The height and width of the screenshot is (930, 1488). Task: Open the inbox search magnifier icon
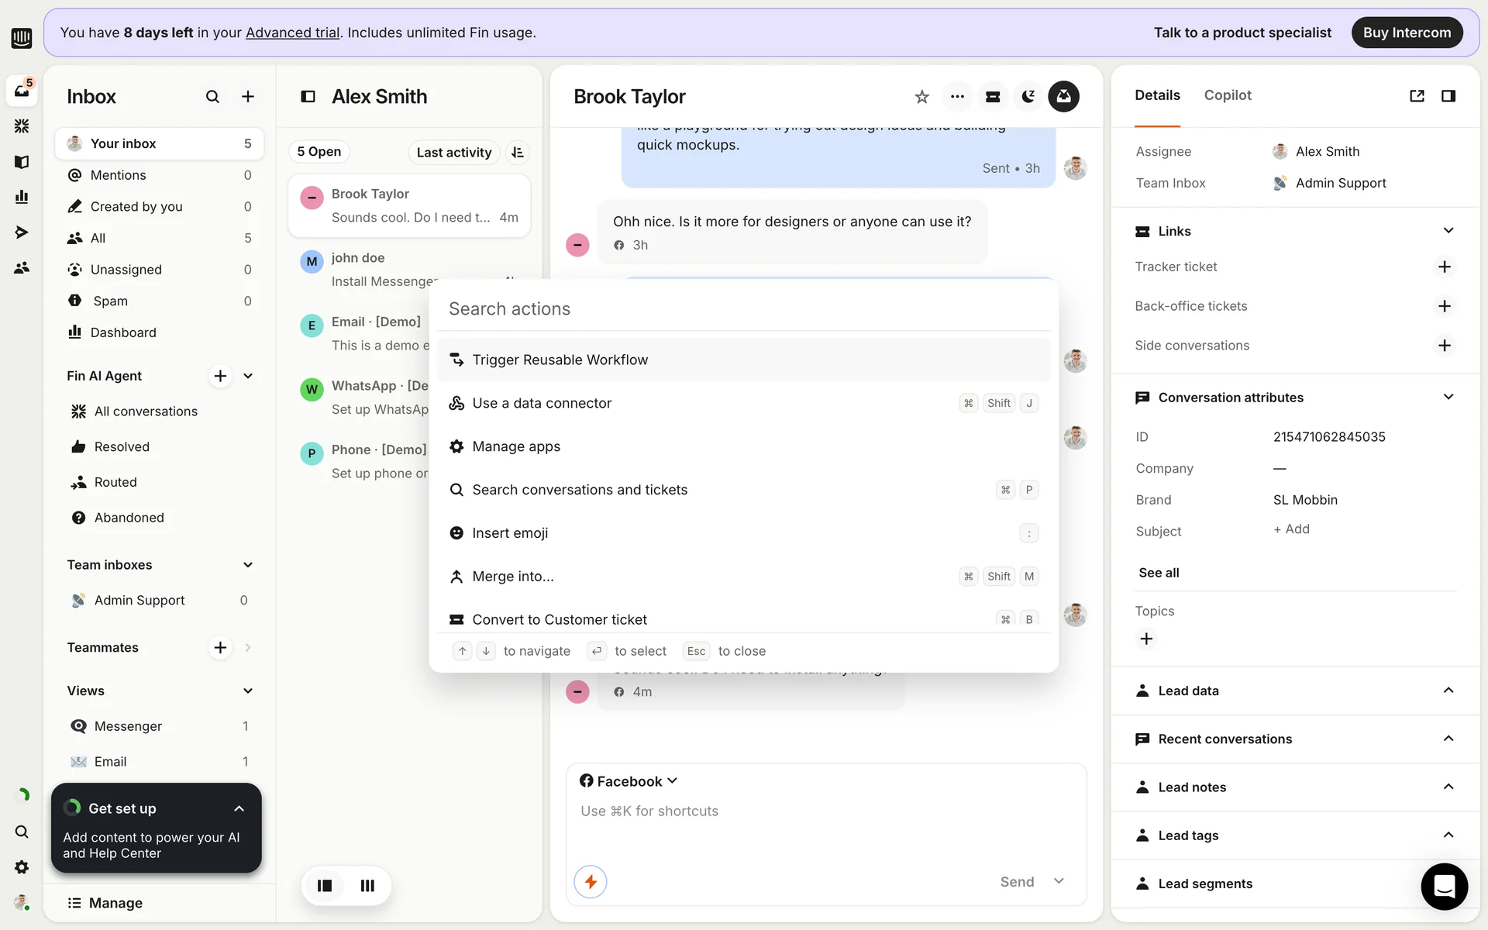tap(212, 97)
